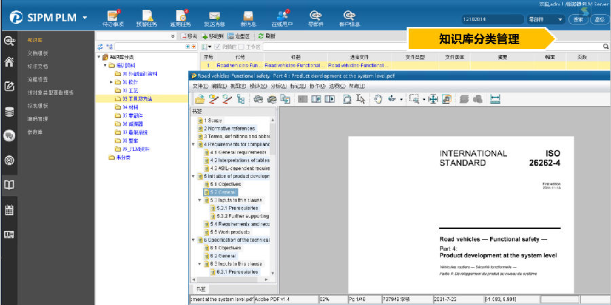The height and width of the screenshot is (305, 611).
Task: Select the text cursor selection tool
Action: (361, 99)
